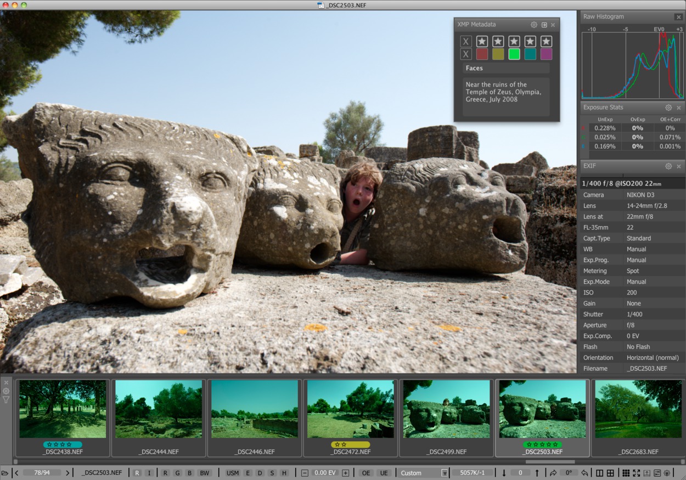Set five-star rating in XMP Metadata
The image size is (686, 480).
pyautogui.click(x=546, y=41)
